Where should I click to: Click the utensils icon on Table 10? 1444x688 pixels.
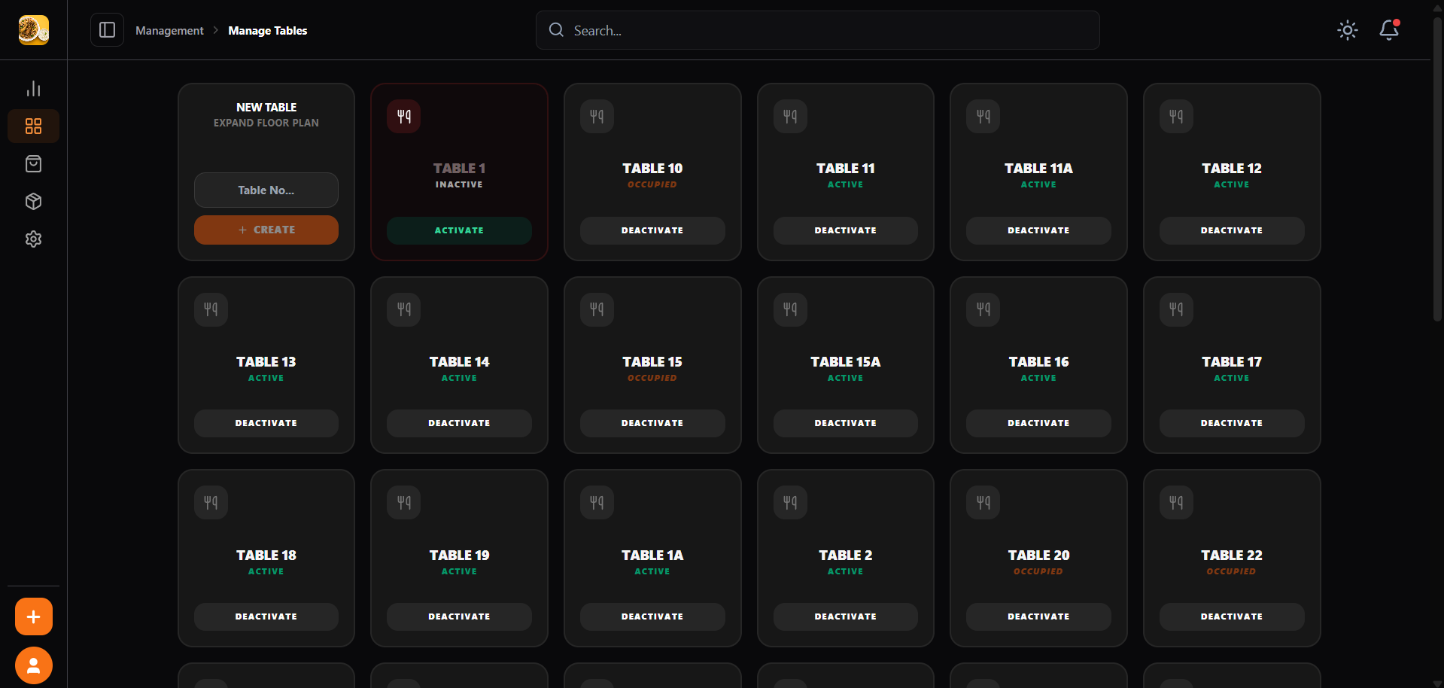[597, 117]
